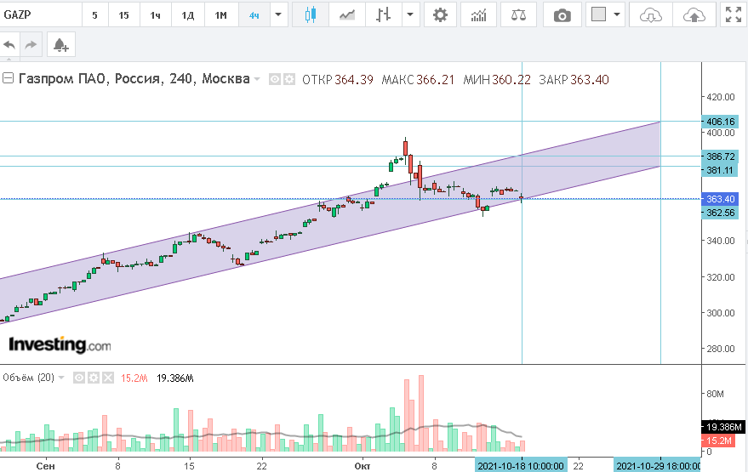Save chart to cloud
This screenshot has height=472, width=748.
(694, 14)
